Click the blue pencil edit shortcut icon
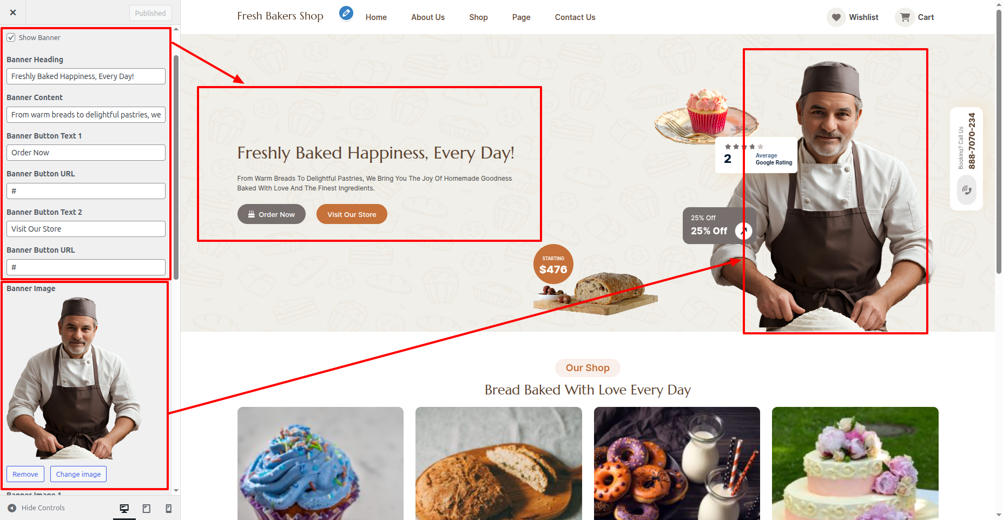The image size is (1003, 520). [x=346, y=13]
